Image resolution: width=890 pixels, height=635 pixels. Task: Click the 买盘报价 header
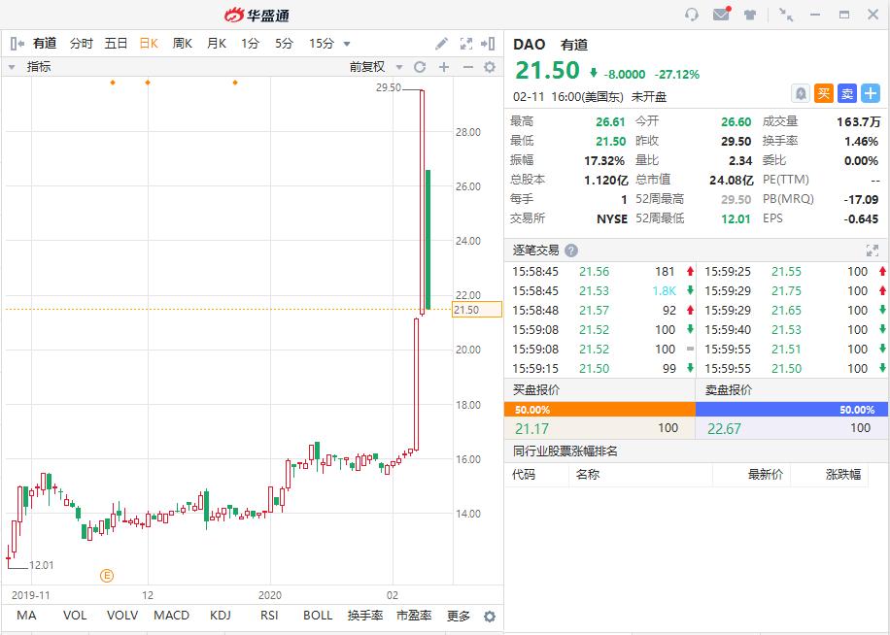(536, 390)
